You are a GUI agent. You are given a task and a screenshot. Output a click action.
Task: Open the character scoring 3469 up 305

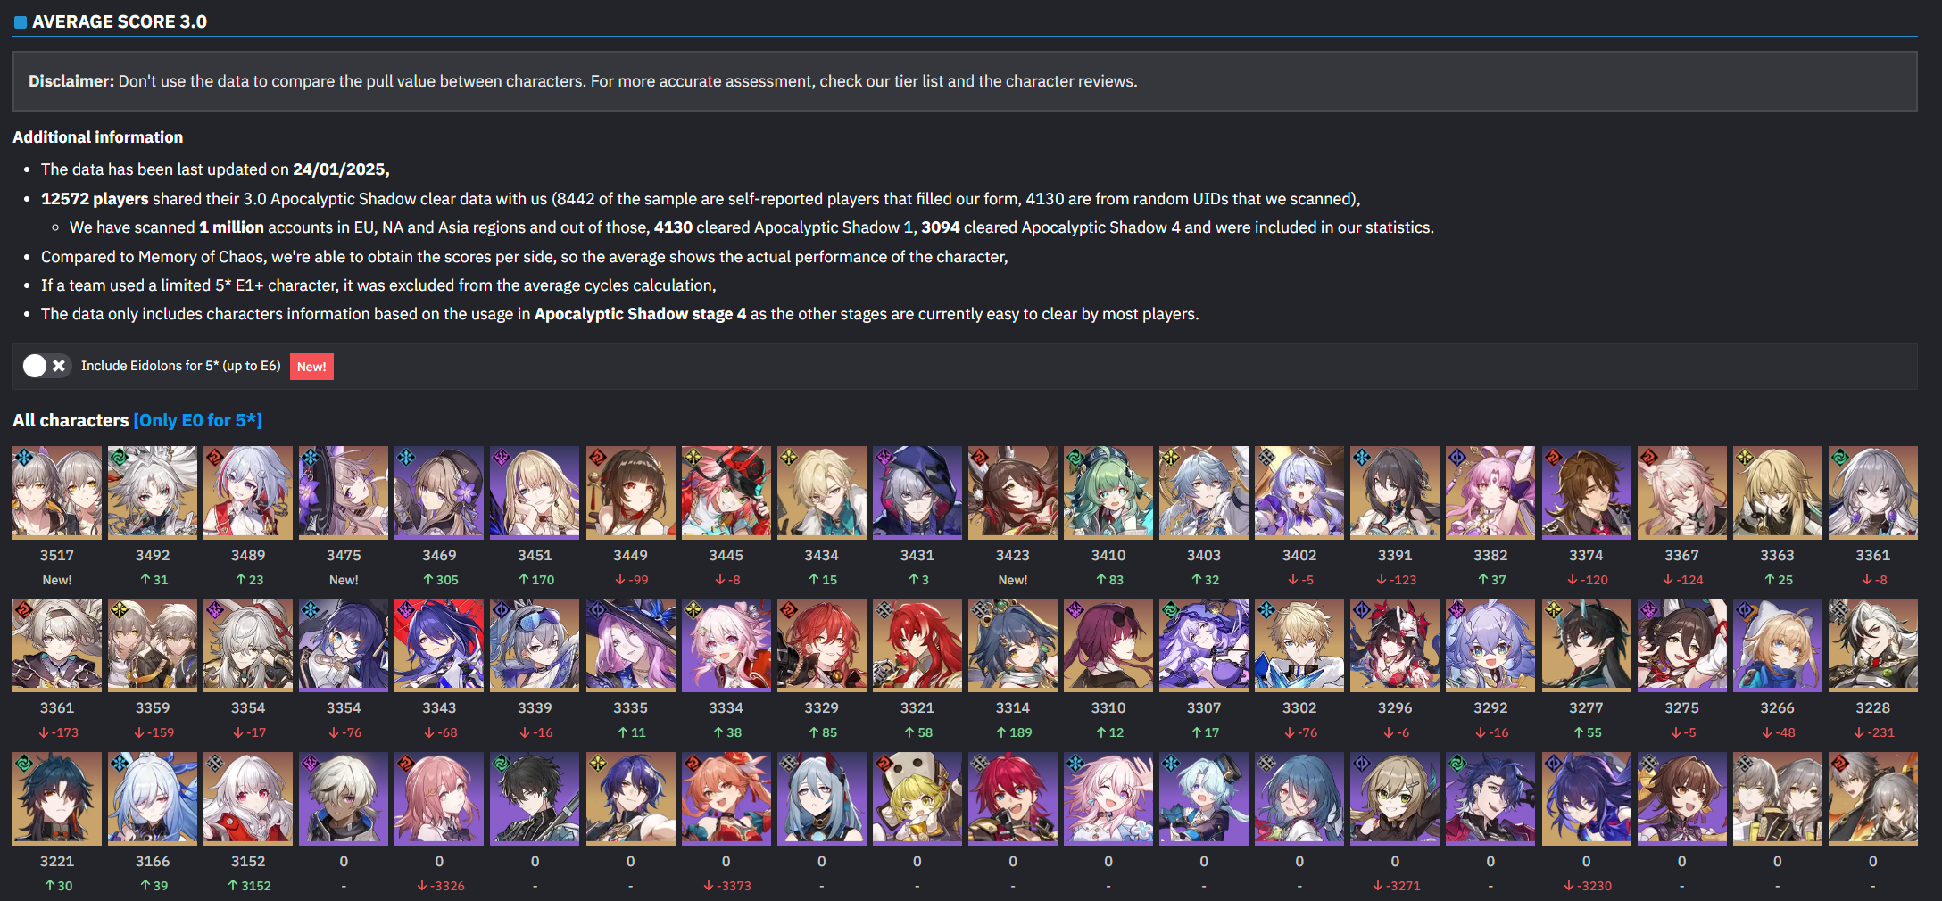click(439, 492)
